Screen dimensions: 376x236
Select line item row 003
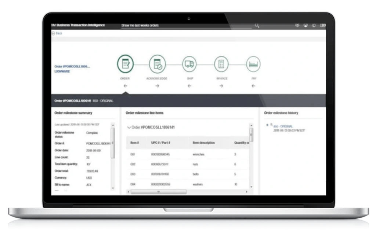click(188, 174)
